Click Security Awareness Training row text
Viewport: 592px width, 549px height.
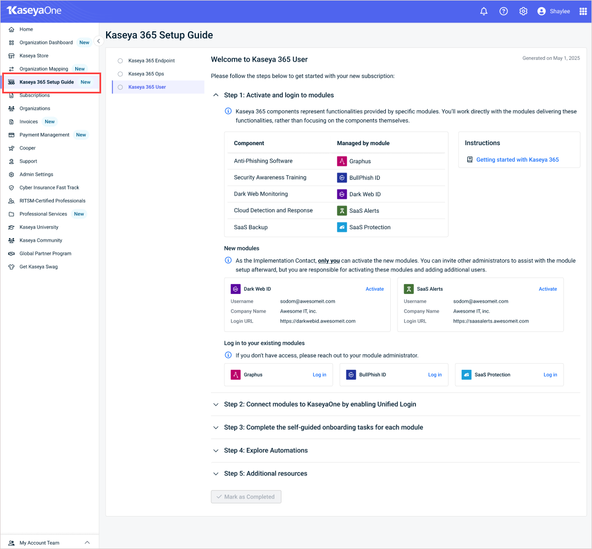270,178
